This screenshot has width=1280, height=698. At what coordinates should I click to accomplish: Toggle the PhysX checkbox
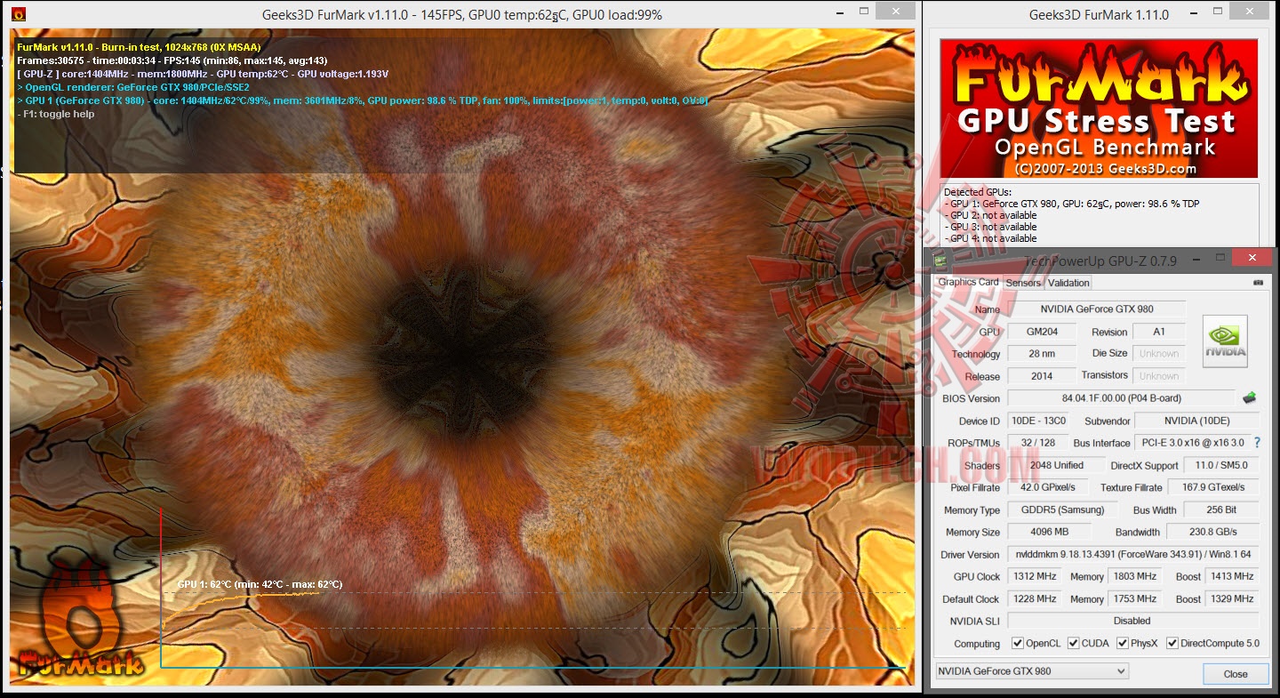1123,644
